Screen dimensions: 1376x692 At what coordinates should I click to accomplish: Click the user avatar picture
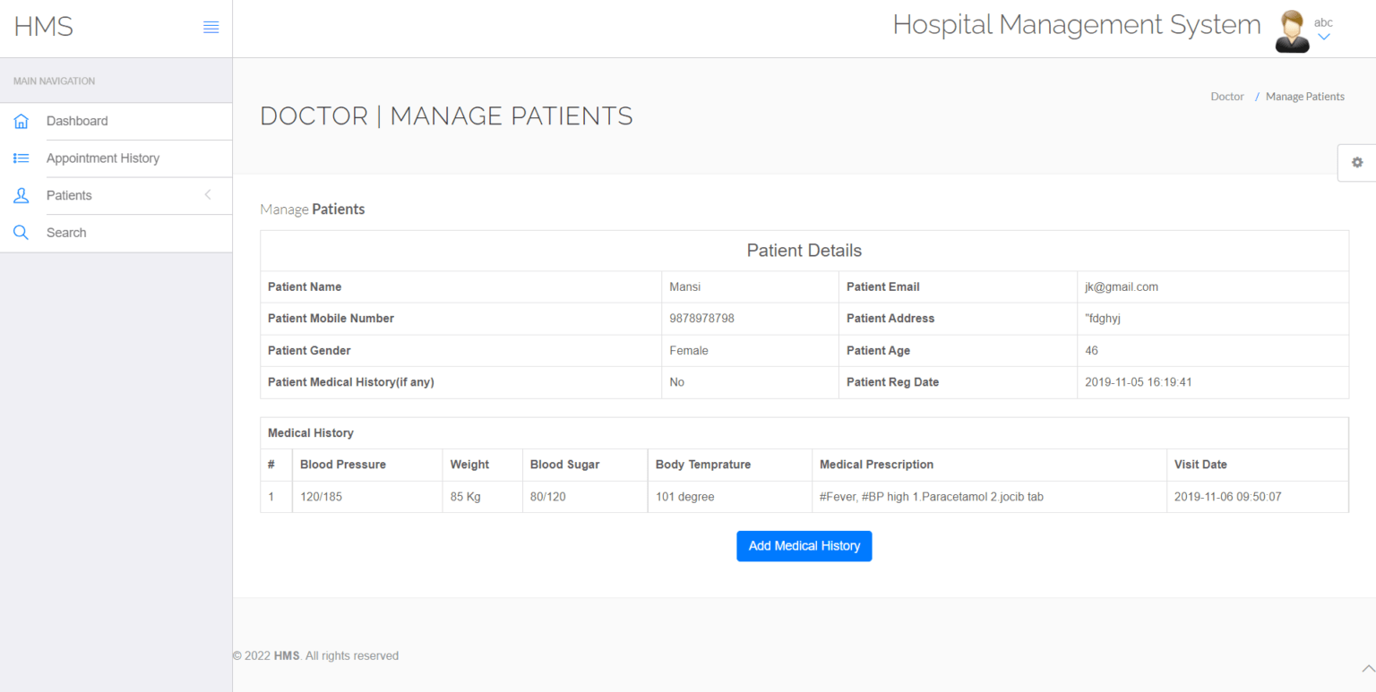click(x=1291, y=30)
